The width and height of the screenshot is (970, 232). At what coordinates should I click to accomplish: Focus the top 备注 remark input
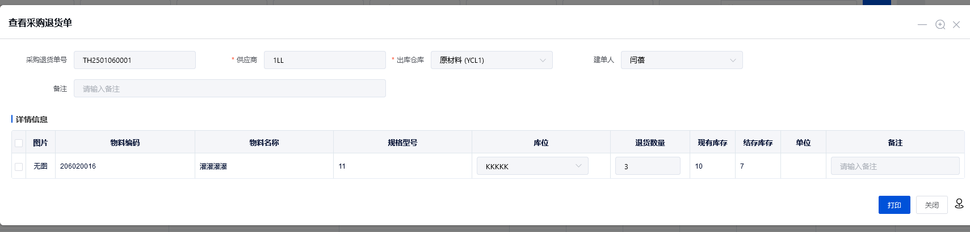[x=229, y=88]
